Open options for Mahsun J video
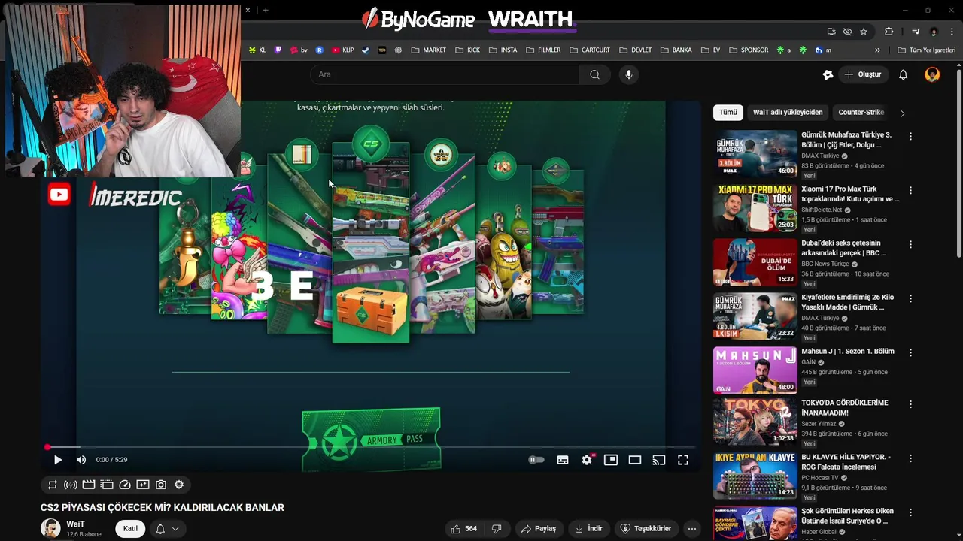 point(910,352)
